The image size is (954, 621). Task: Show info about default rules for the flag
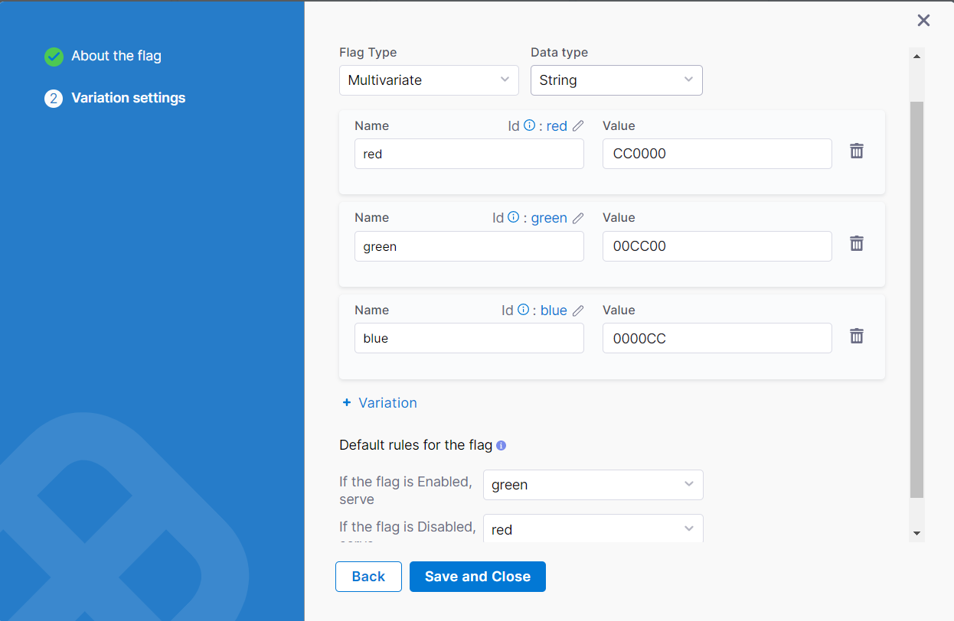tap(501, 445)
